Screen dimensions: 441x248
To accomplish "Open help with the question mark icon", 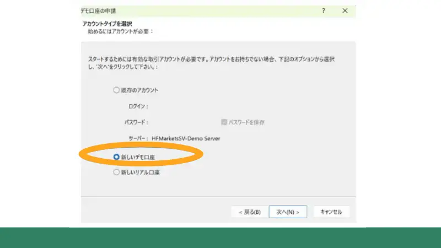I will click(324, 10).
